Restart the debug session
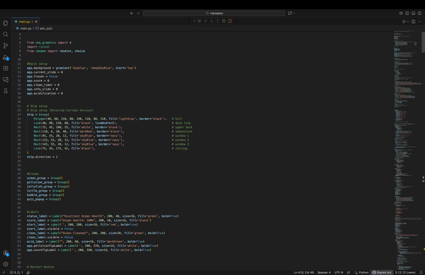The width and height of the screenshot is (425, 275). [224, 21]
